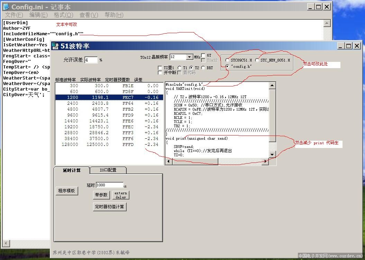
Task: Click the 定时器预置数 column header
Action: 117,80
